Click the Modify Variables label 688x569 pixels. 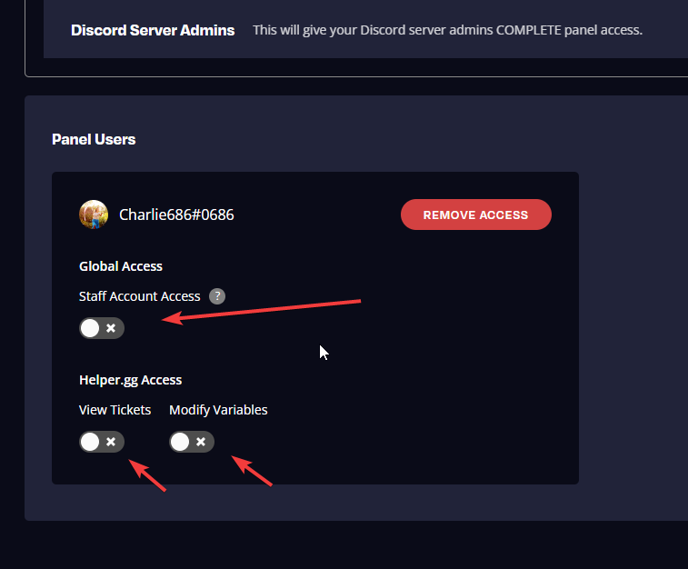click(218, 410)
